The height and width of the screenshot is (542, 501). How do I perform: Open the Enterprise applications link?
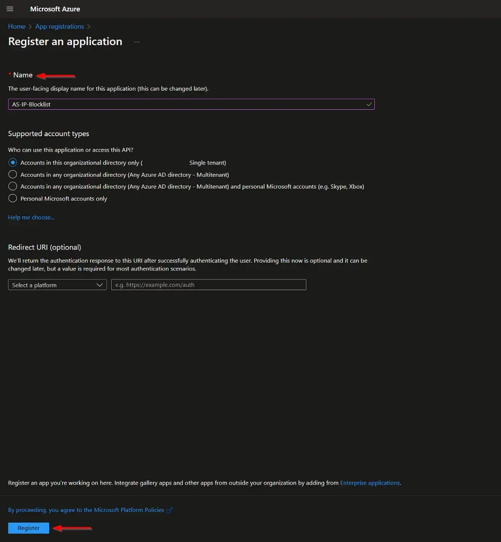370,483
